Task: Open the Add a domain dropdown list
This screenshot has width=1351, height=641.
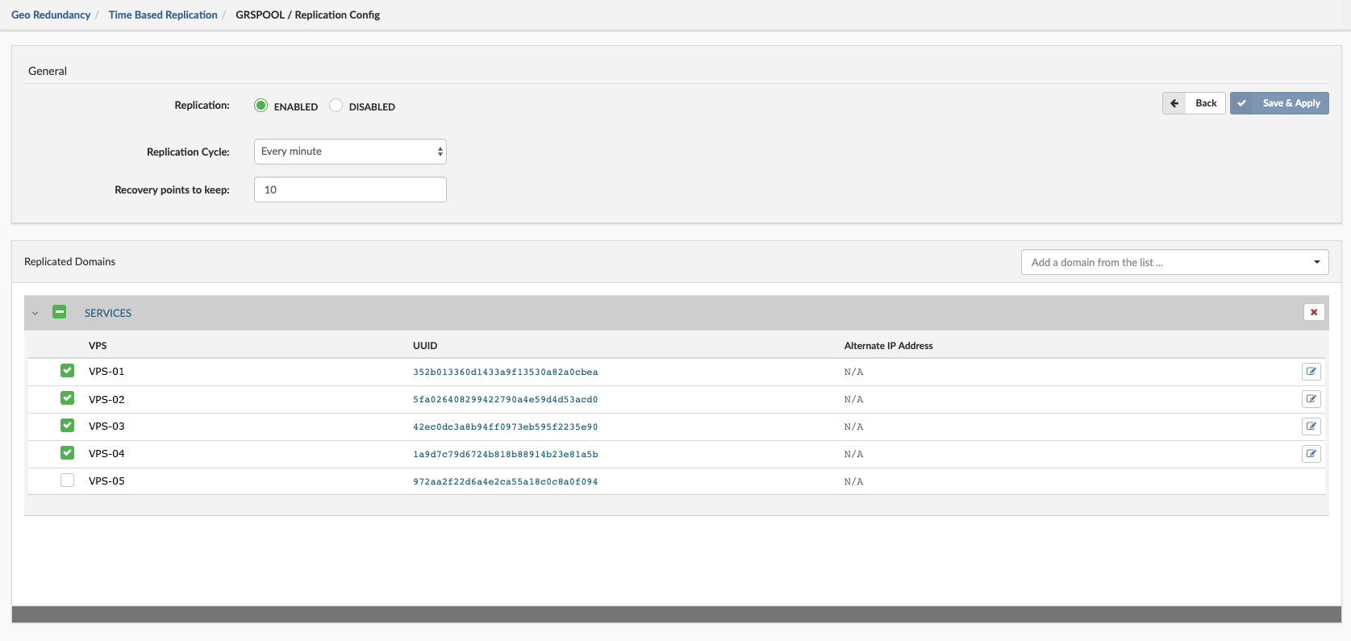Action: (1174, 262)
